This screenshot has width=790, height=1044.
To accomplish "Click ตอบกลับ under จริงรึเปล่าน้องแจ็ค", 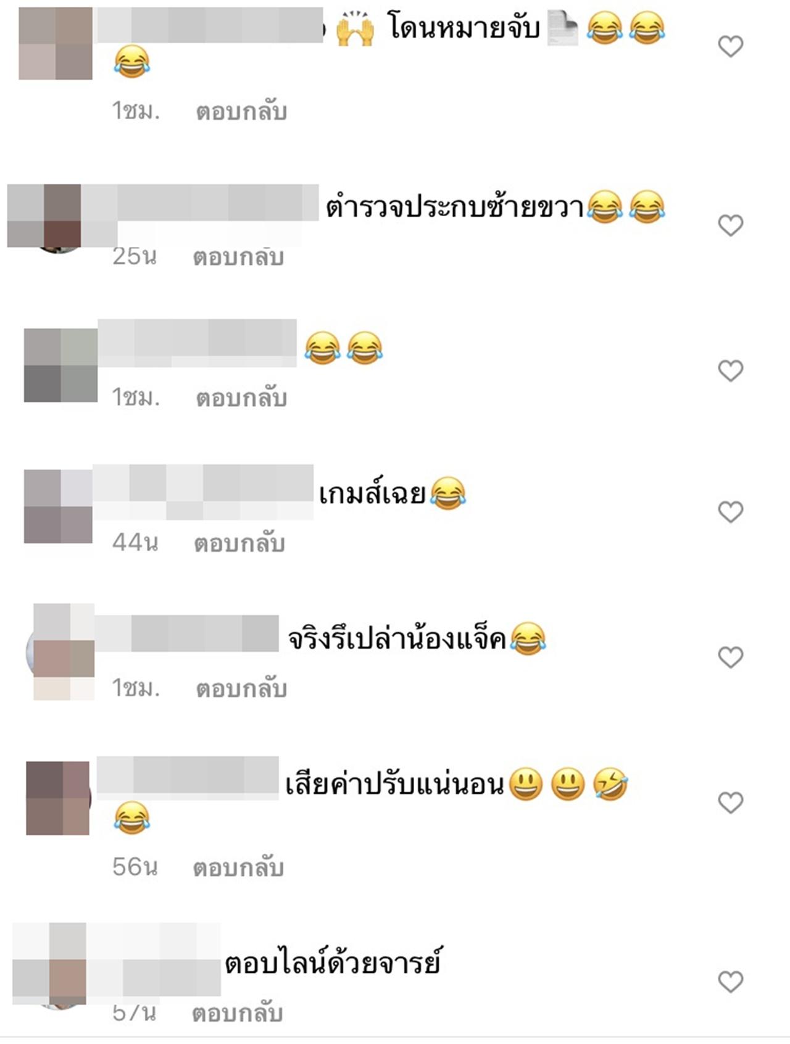I will 241,689.
